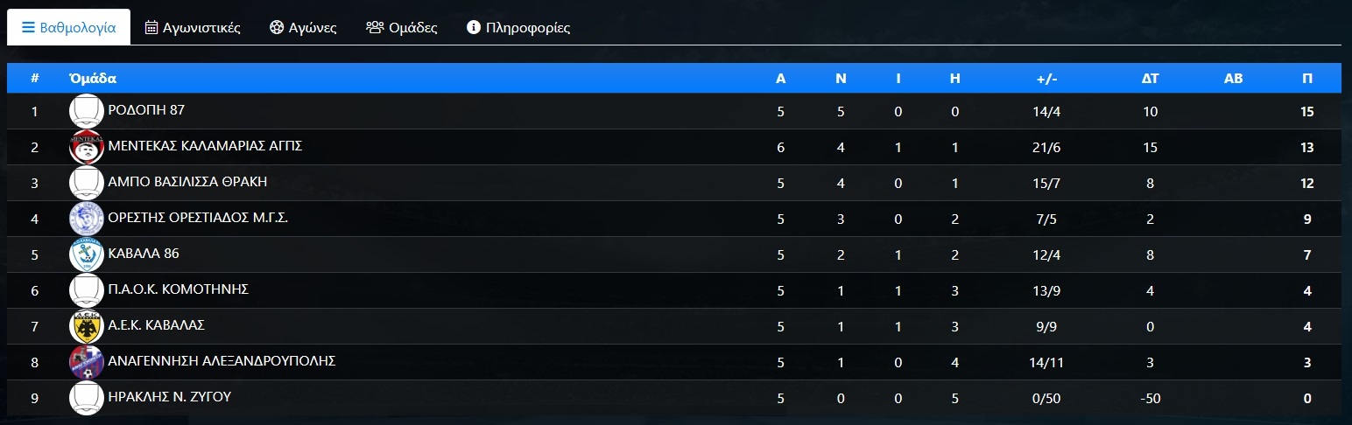Open the ΡΟΔΟΠΗ 87 team name link

pos(146,111)
